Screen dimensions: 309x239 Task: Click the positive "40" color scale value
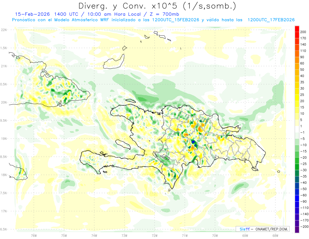pyautogui.click(x=303, y=76)
